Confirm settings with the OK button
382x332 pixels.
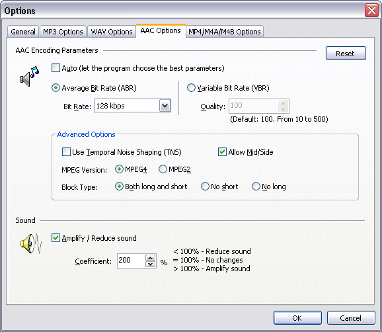pos(297,318)
